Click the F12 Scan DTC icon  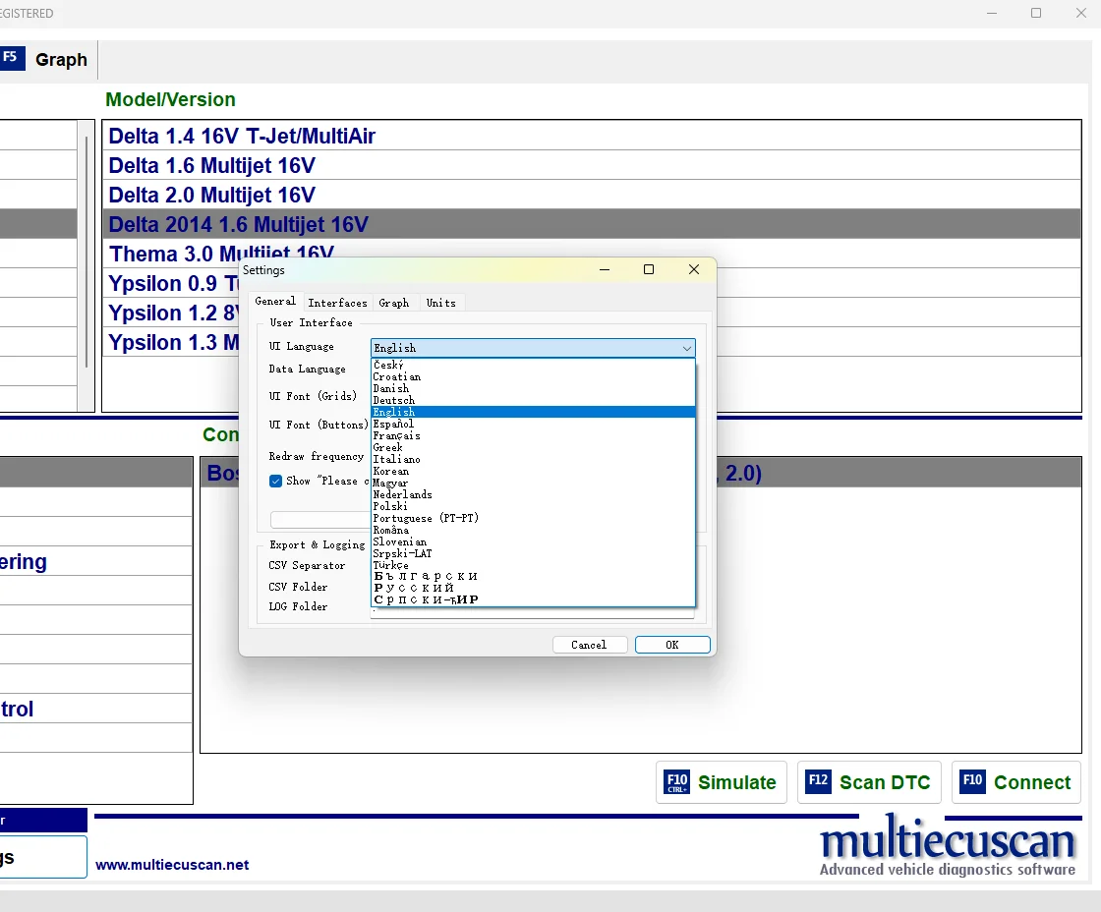click(818, 781)
